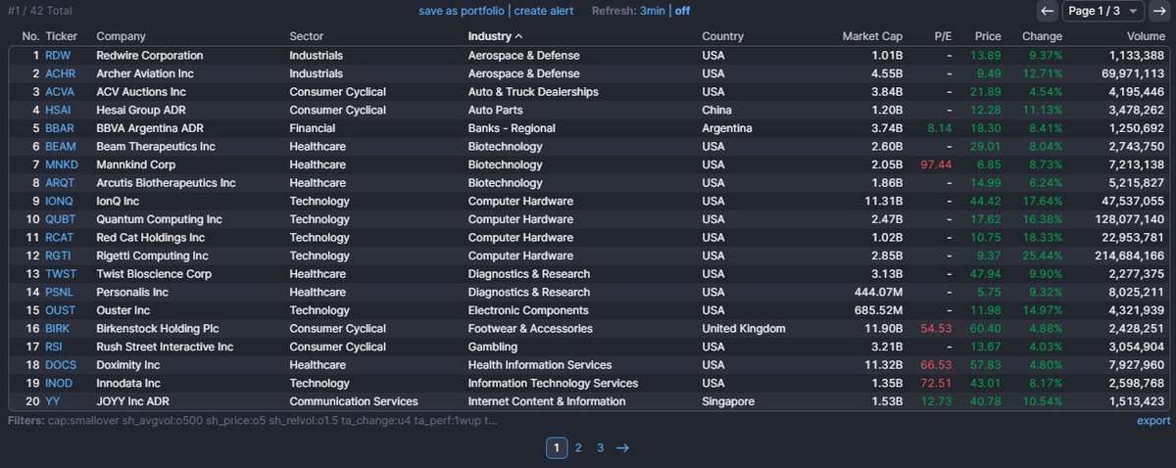Click Redwire Corporation company name
The height and width of the screenshot is (468, 1176).
pos(150,56)
